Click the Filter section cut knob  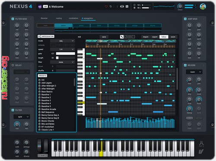(17, 124)
